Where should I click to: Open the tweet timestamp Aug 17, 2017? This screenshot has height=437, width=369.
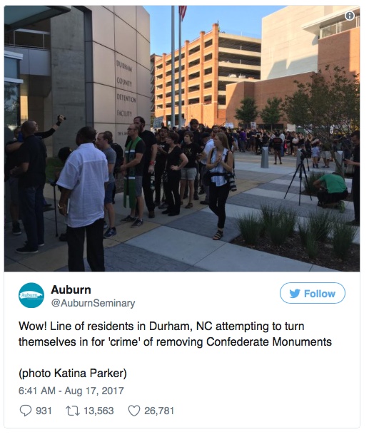[71, 391]
